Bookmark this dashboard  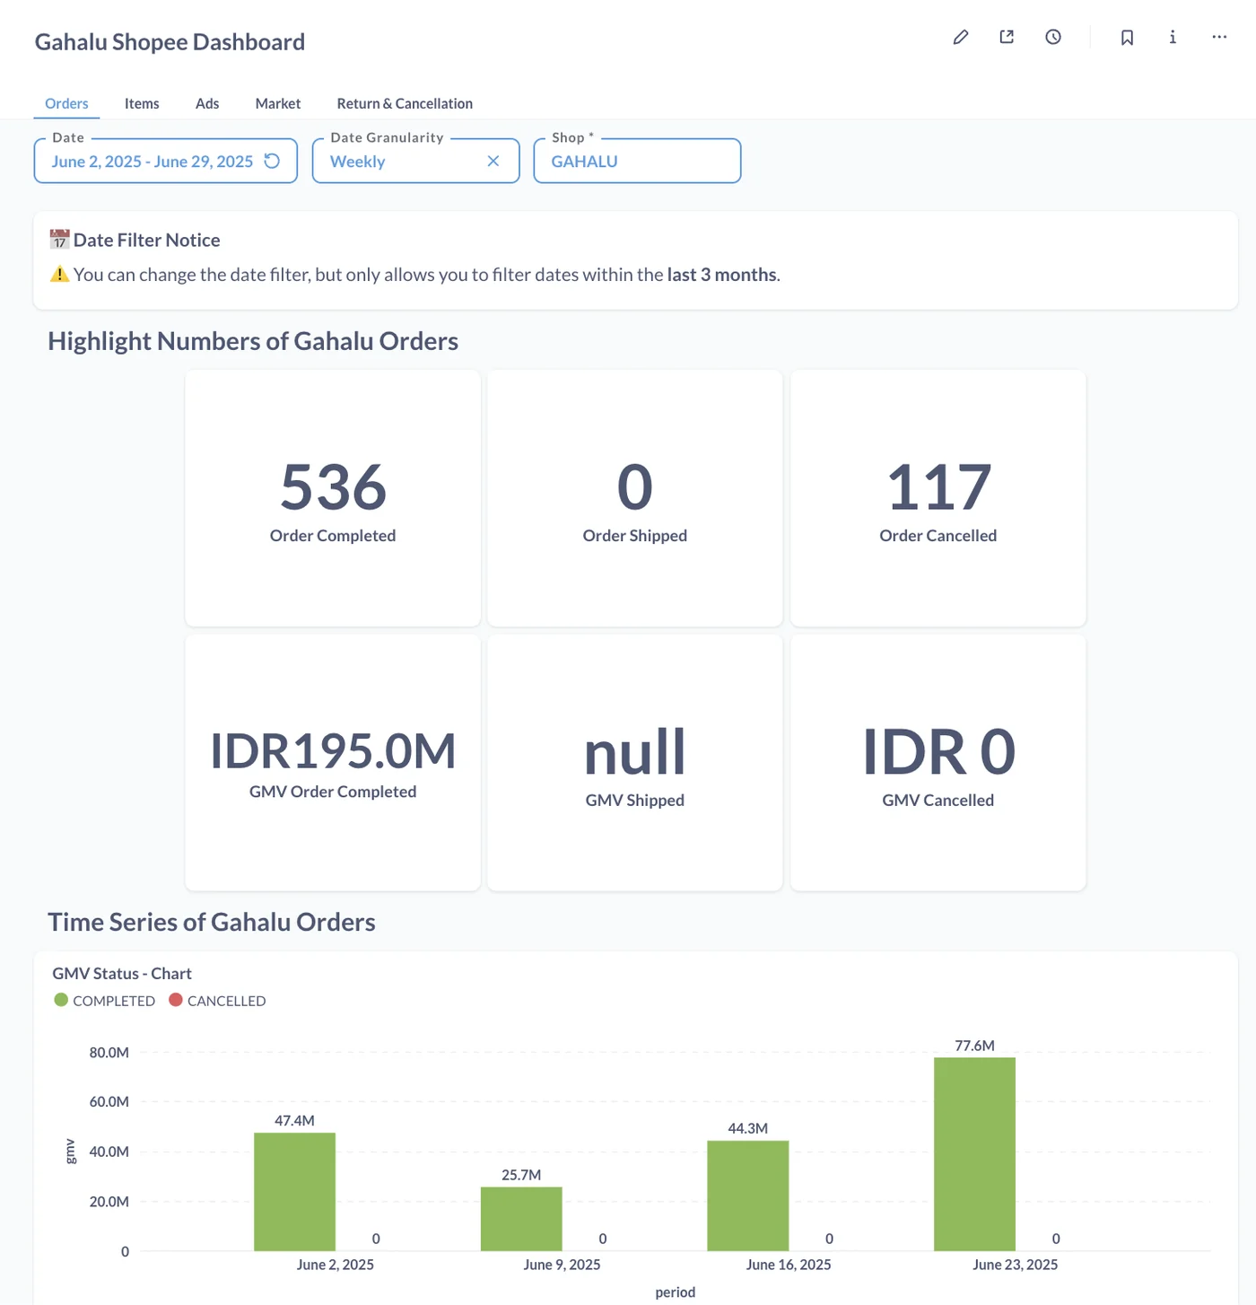1127,37
